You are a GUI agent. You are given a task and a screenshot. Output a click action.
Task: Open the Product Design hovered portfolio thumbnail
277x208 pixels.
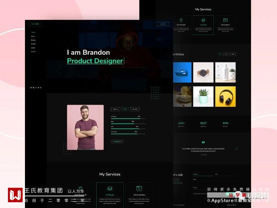coord(182,97)
